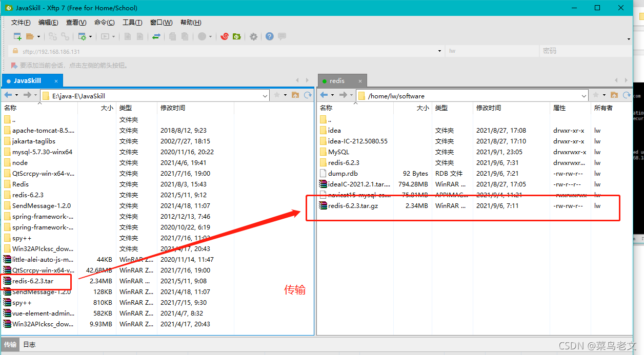The height and width of the screenshot is (355, 644).
Task: Launch Xshell via the red swirl icon
Action: [224, 36]
